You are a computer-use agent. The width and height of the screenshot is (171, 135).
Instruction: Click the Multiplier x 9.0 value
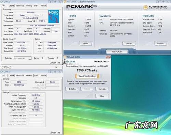tap(22, 45)
